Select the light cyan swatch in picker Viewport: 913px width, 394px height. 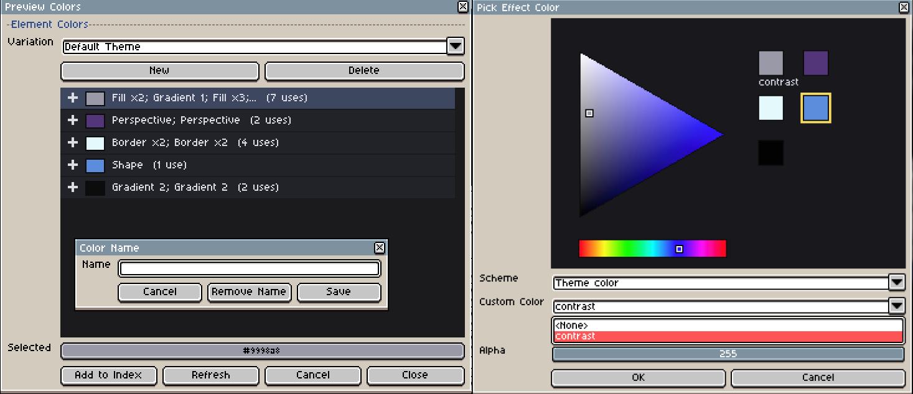(x=770, y=108)
